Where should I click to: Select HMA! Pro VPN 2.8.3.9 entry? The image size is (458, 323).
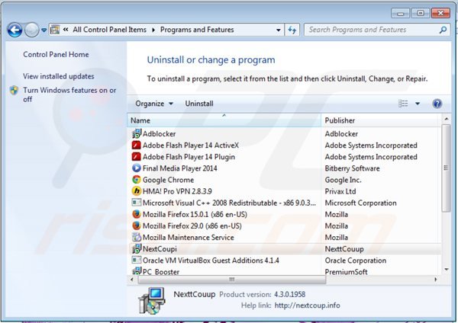[x=177, y=191]
